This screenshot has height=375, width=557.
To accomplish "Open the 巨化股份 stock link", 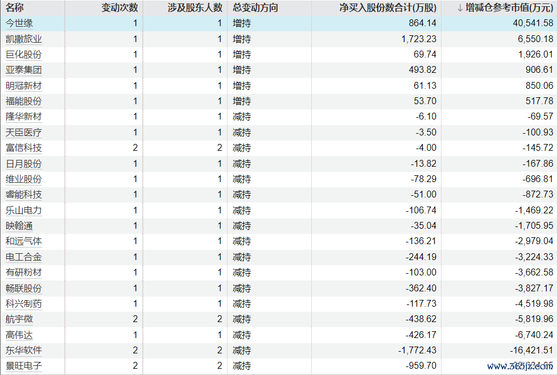I will click(x=23, y=55).
